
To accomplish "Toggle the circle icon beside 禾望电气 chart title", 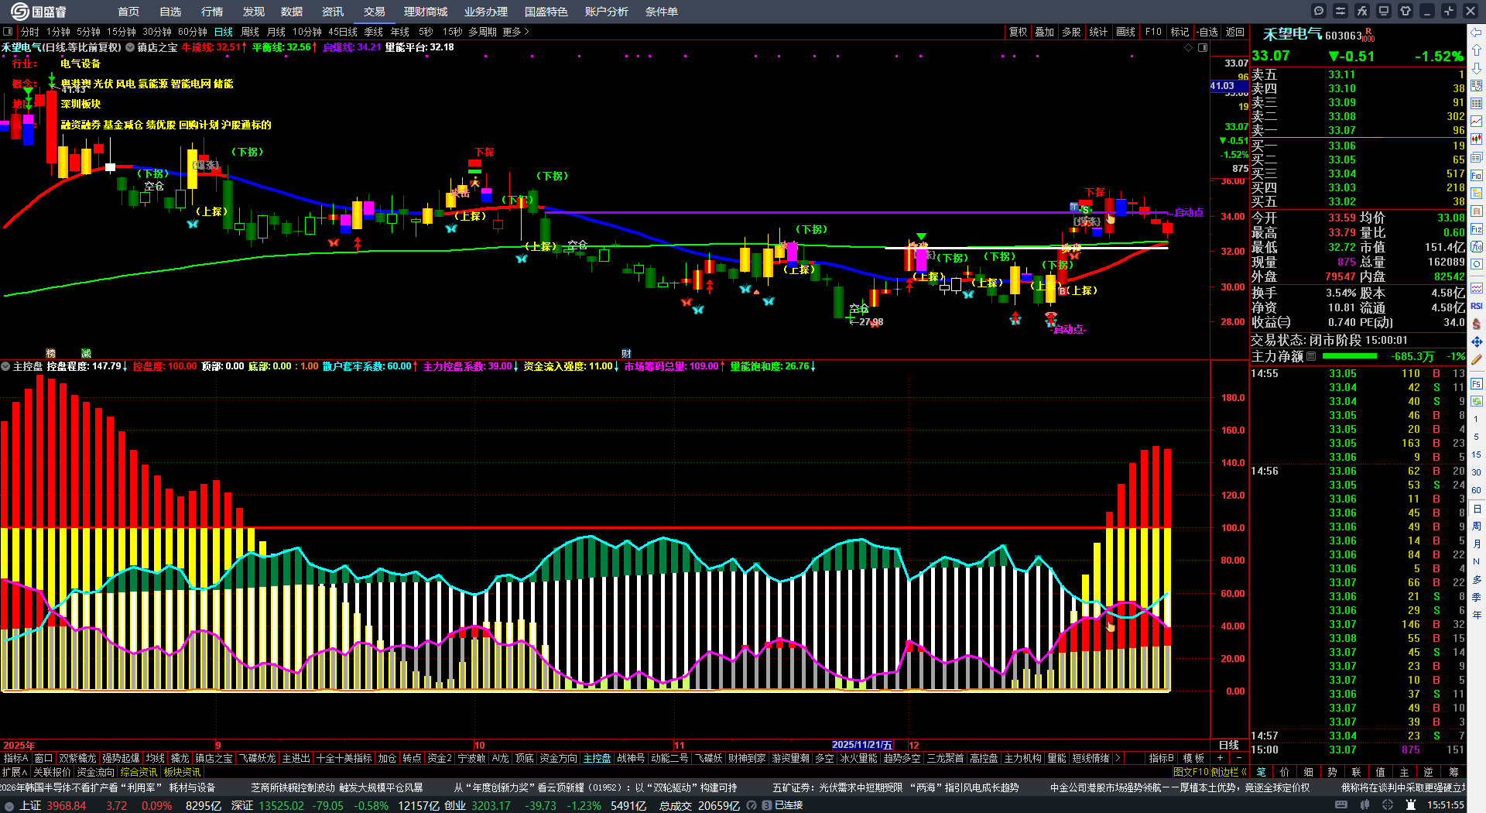I will pos(130,47).
